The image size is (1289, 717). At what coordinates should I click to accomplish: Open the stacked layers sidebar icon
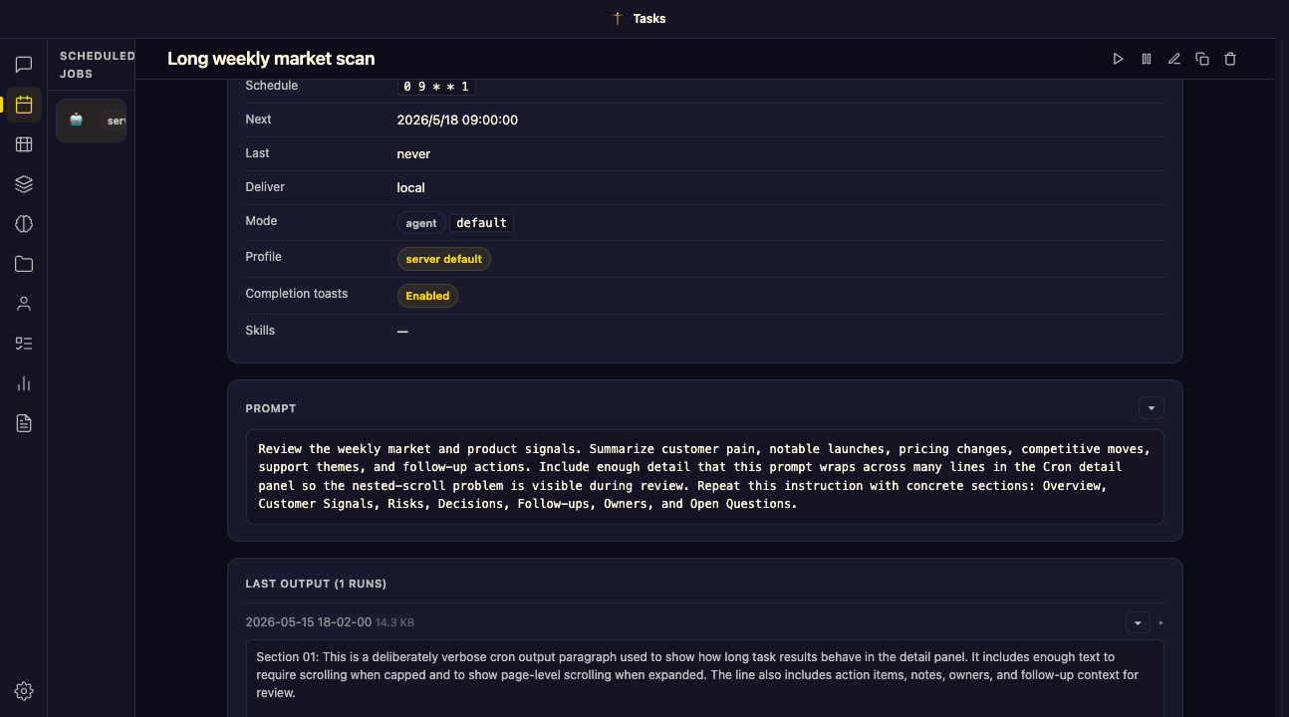24,184
